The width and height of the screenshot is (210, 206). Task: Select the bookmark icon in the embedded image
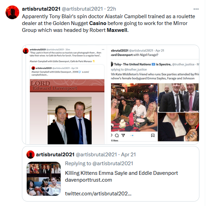click(153, 135)
